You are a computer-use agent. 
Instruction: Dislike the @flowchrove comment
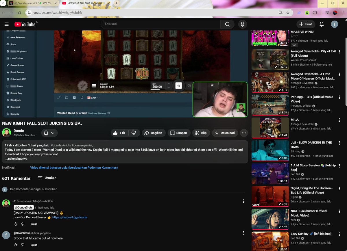coord(23,245)
